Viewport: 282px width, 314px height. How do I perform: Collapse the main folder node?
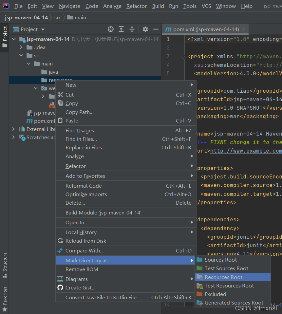(28, 64)
